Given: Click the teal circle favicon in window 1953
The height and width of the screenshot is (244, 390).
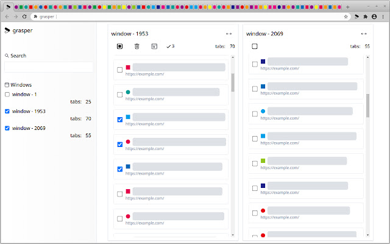Looking at the screenshot, I should pyautogui.click(x=128, y=92).
